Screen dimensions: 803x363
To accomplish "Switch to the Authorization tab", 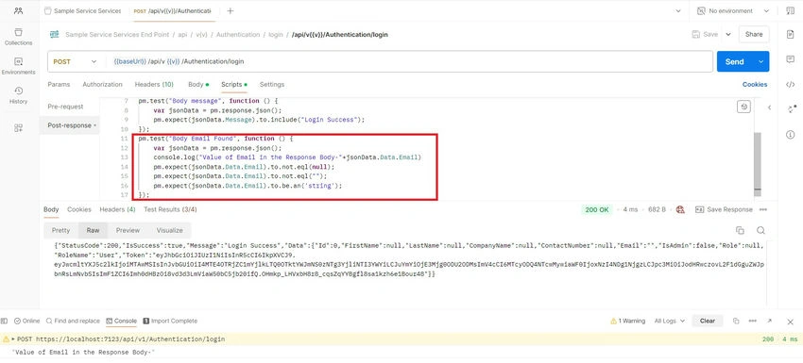I will (x=102, y=84).
